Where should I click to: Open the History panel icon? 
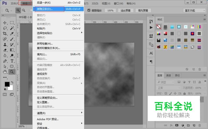[x=151, y=21]
